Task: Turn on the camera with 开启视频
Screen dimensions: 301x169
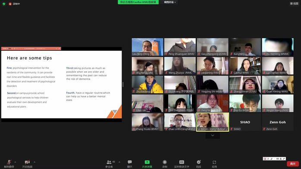Action: [x=27, y=164]
